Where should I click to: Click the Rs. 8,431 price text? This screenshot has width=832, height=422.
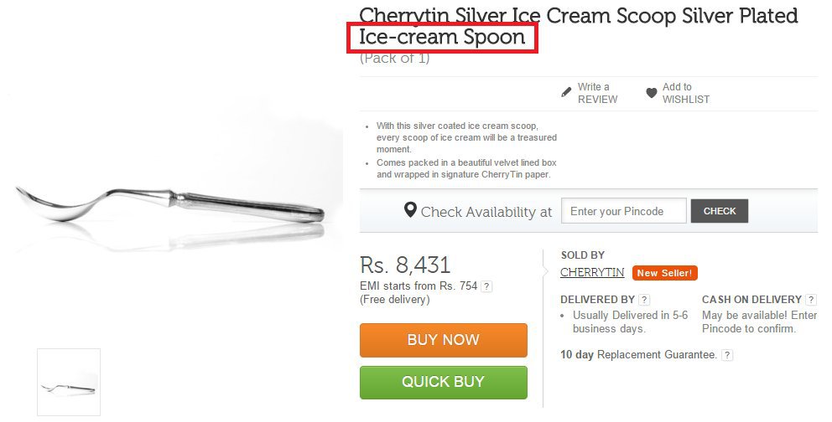(x=405, y=265)
